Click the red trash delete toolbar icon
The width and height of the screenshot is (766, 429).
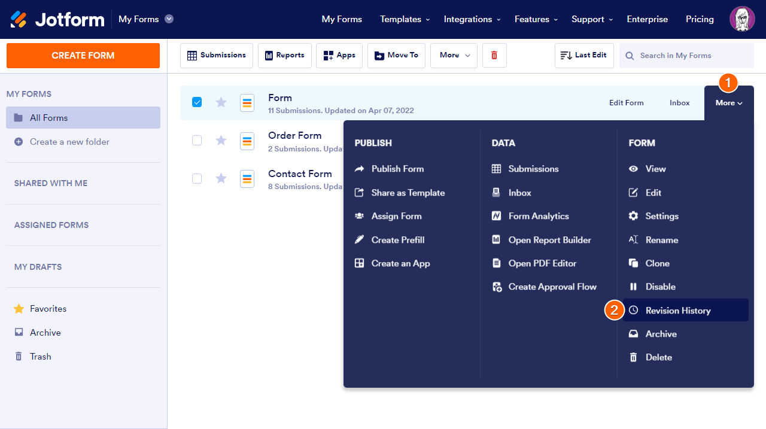(x=494, y=55)
